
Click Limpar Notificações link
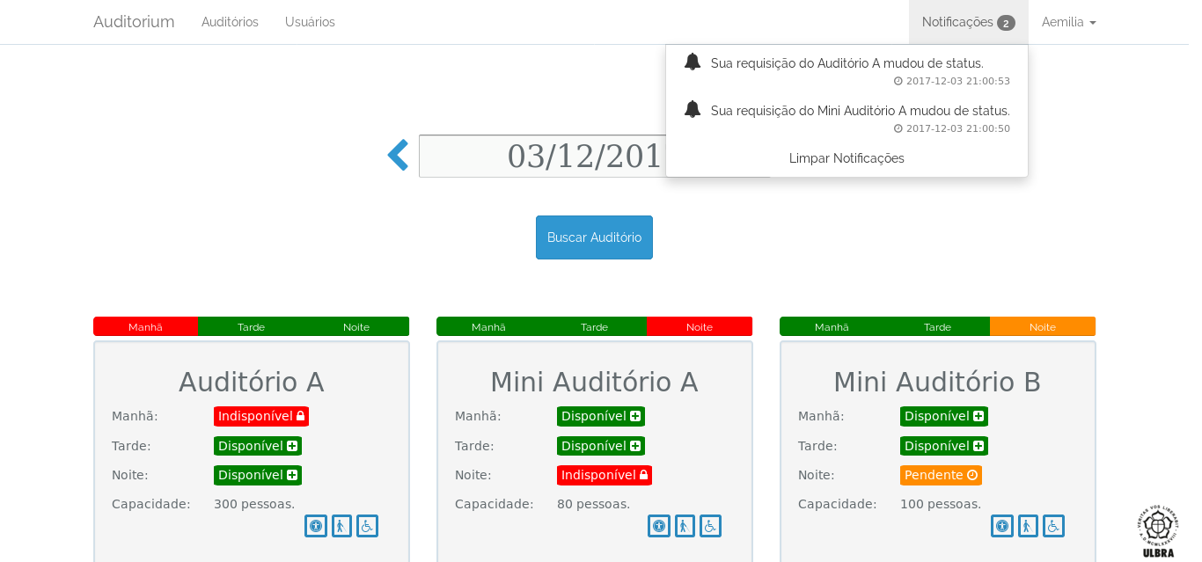847,158
